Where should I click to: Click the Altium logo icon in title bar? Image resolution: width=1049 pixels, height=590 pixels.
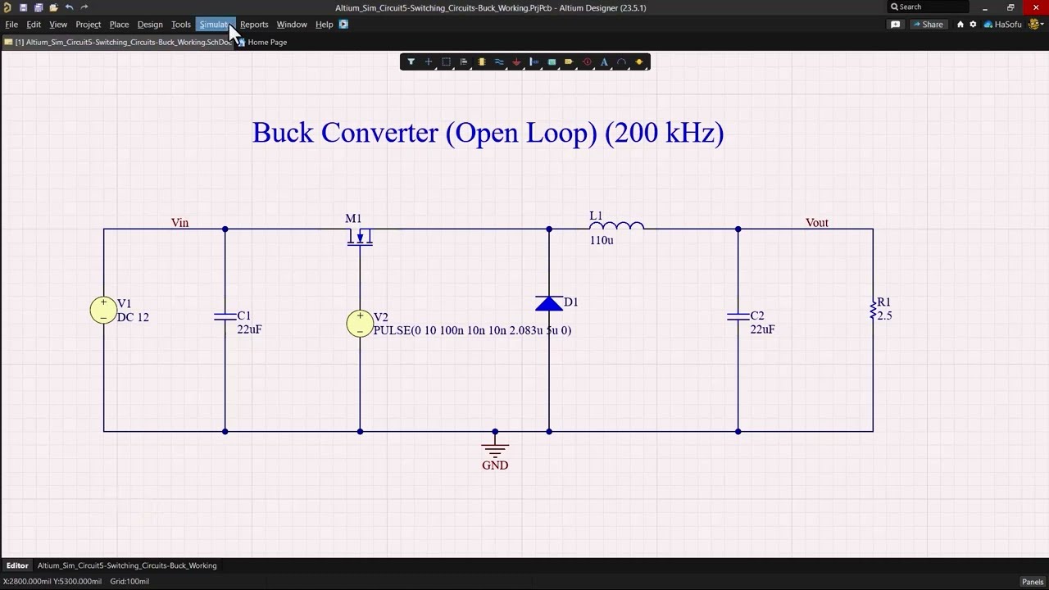pos(7,7)
